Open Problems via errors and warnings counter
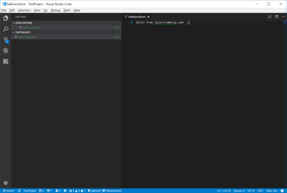This screenshot has width=287, height=193. coord(77,191)
